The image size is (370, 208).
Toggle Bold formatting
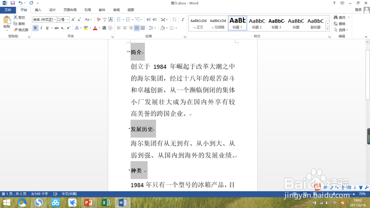35,28
